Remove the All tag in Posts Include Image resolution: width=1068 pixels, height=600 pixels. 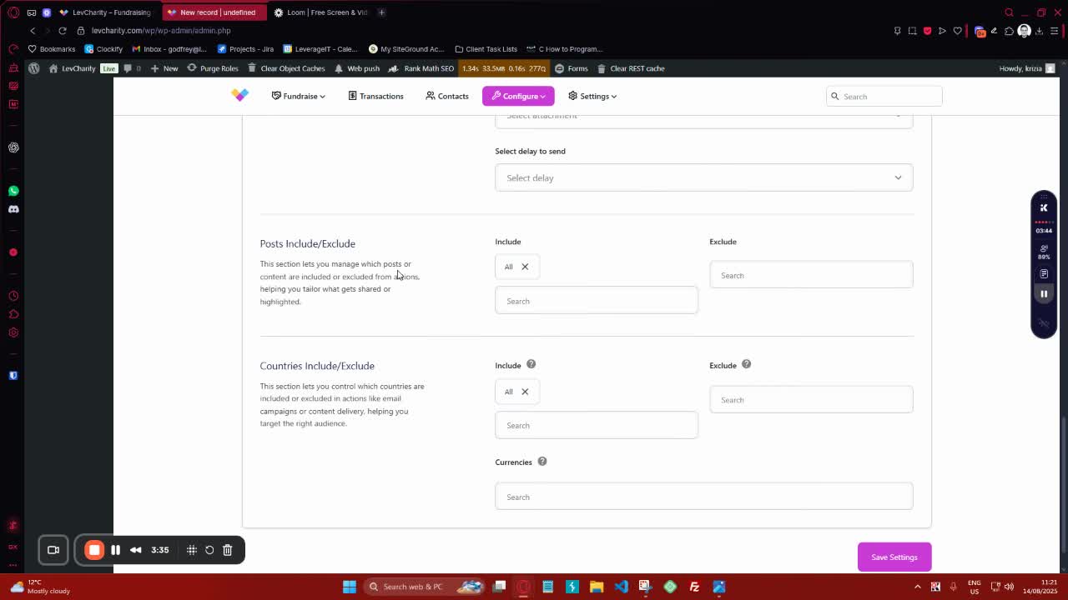point(525,267)
